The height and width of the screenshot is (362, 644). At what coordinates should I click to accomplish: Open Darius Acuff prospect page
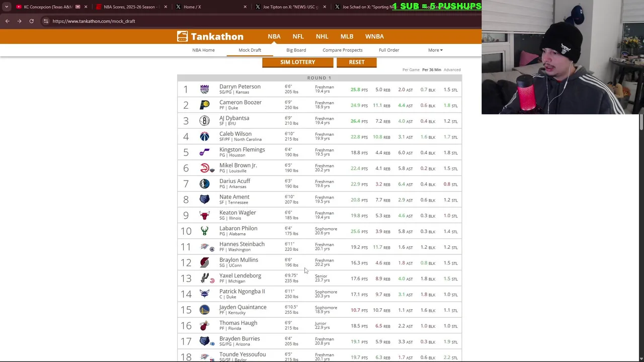pos(234,181)
